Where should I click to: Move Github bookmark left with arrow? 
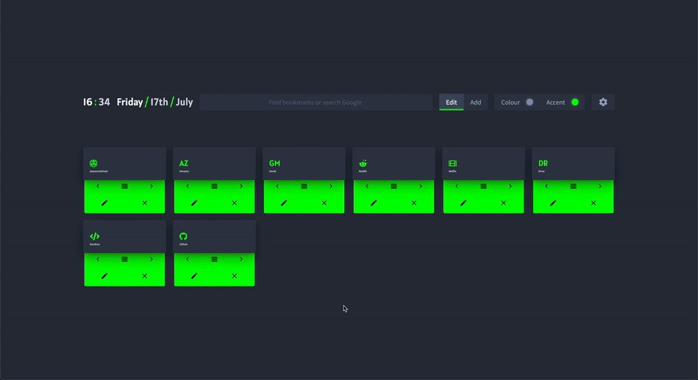click(187, 259)
